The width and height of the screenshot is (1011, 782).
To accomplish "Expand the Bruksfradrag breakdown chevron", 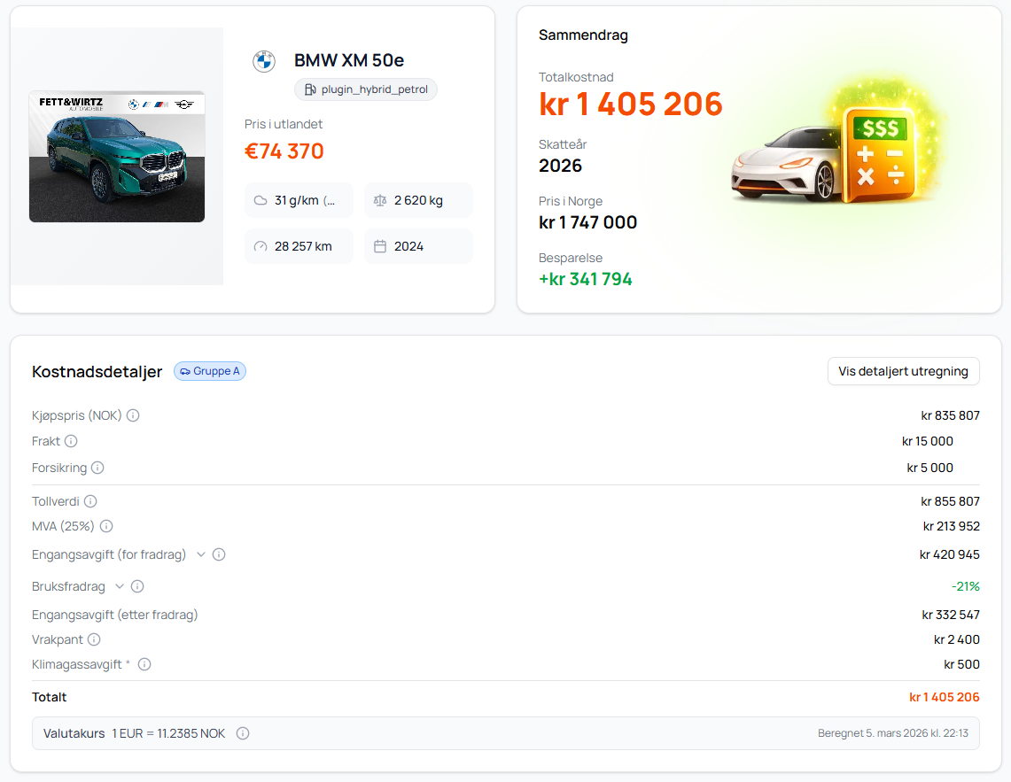I will tap(120, 586).
